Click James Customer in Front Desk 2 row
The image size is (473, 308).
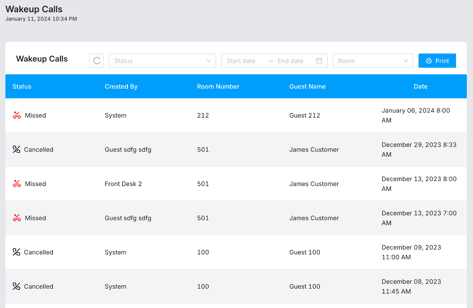[314, 184]
